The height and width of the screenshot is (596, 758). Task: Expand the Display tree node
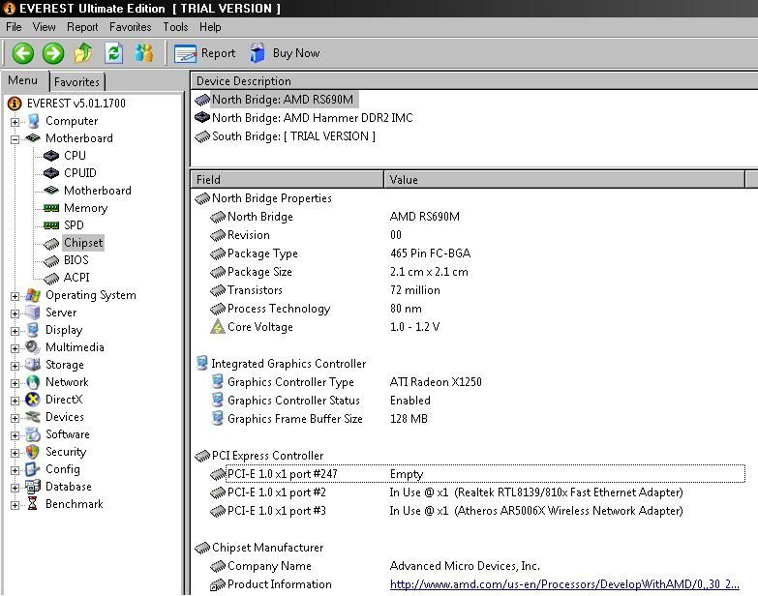click(15, 331)
